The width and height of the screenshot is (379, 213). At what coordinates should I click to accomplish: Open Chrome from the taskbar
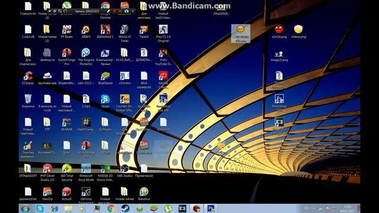[111, 208]
